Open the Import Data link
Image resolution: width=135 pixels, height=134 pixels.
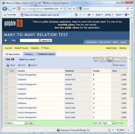pos(111,48)
